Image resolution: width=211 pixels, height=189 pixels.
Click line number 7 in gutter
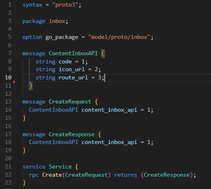(10, 53)
